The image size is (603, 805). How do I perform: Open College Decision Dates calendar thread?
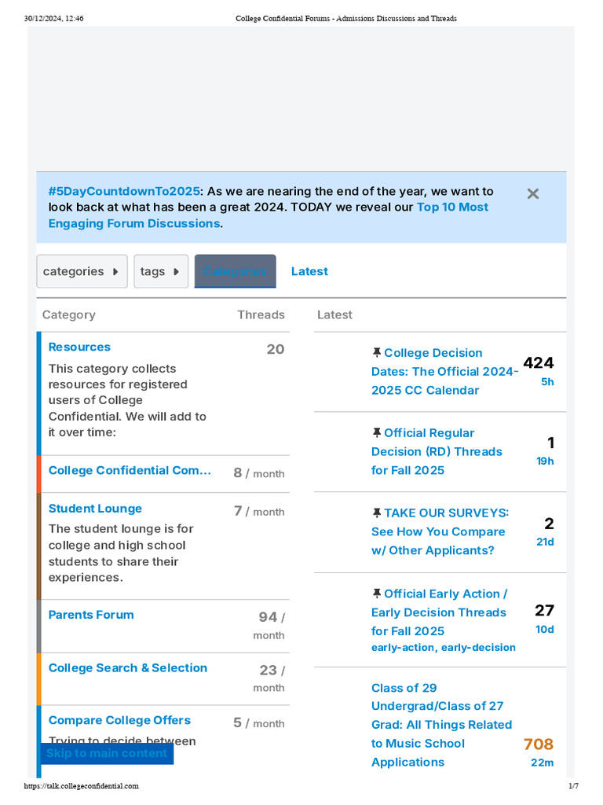(444, 371)
